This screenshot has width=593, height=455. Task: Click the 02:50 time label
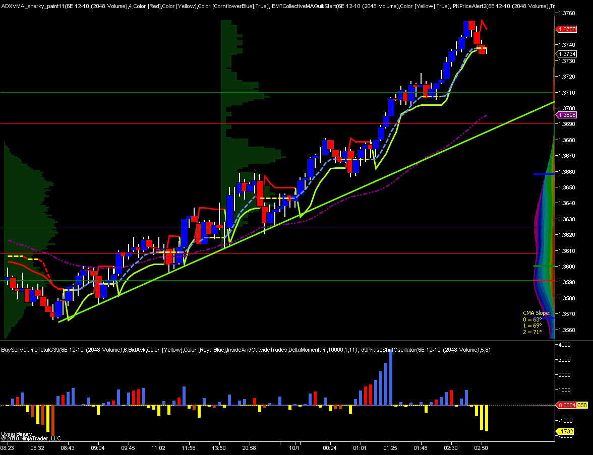click(481, 448)
